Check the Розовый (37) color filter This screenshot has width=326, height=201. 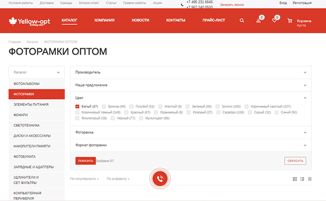[x=189, y=112]
